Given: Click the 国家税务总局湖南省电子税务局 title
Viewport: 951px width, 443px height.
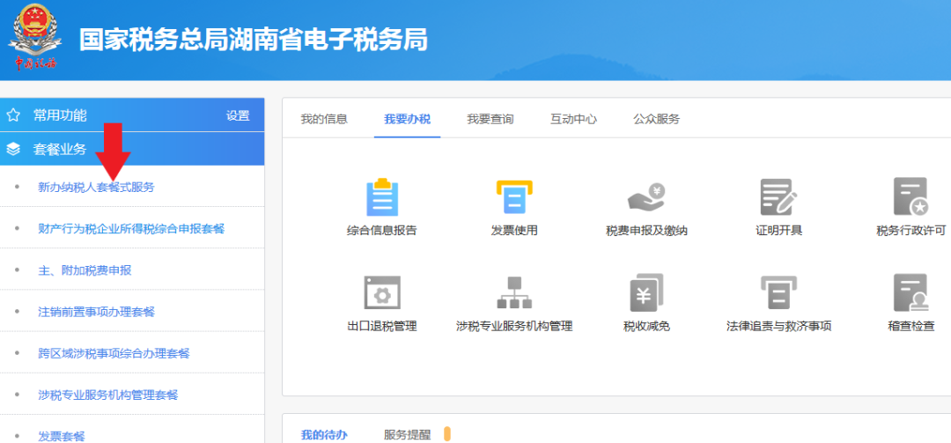Looking at the screenshot, I should click(x=254, y=40).
